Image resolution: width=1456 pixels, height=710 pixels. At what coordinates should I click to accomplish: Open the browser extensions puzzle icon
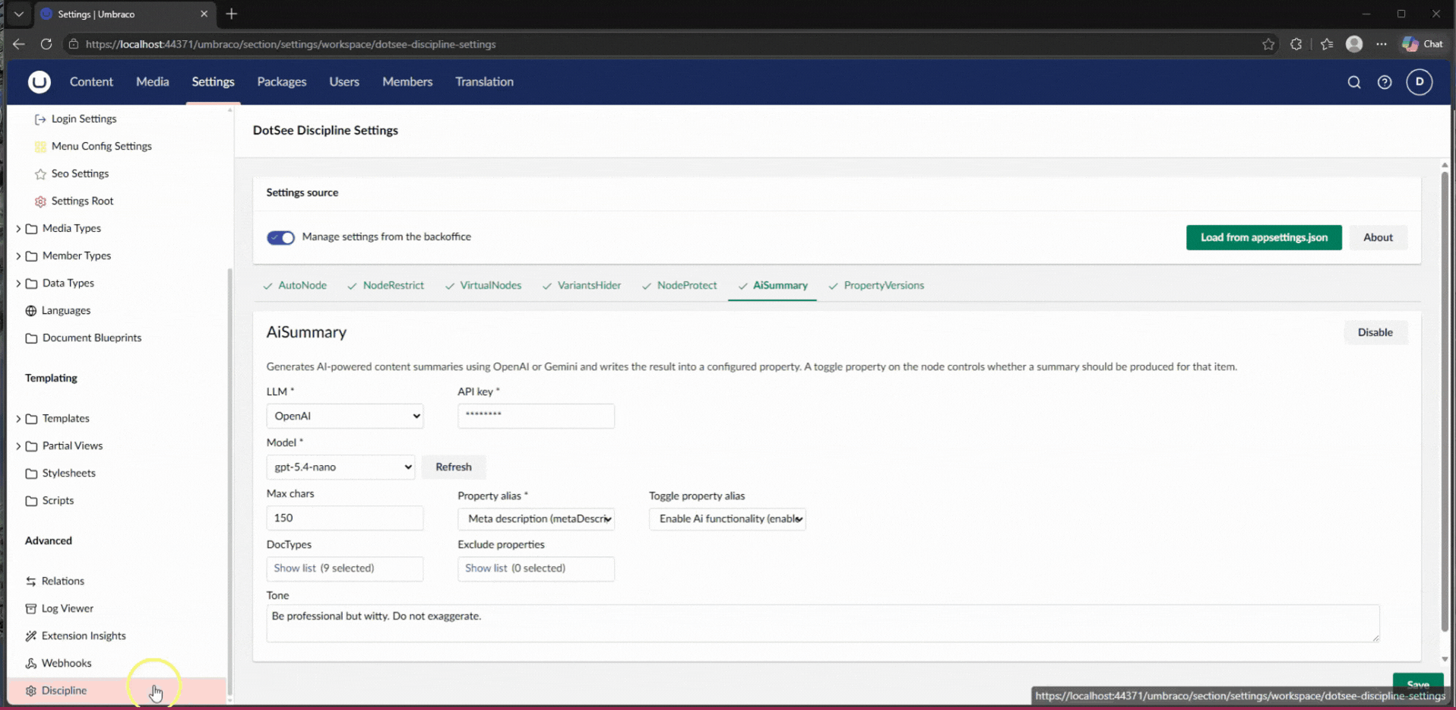pos(1296,44)
